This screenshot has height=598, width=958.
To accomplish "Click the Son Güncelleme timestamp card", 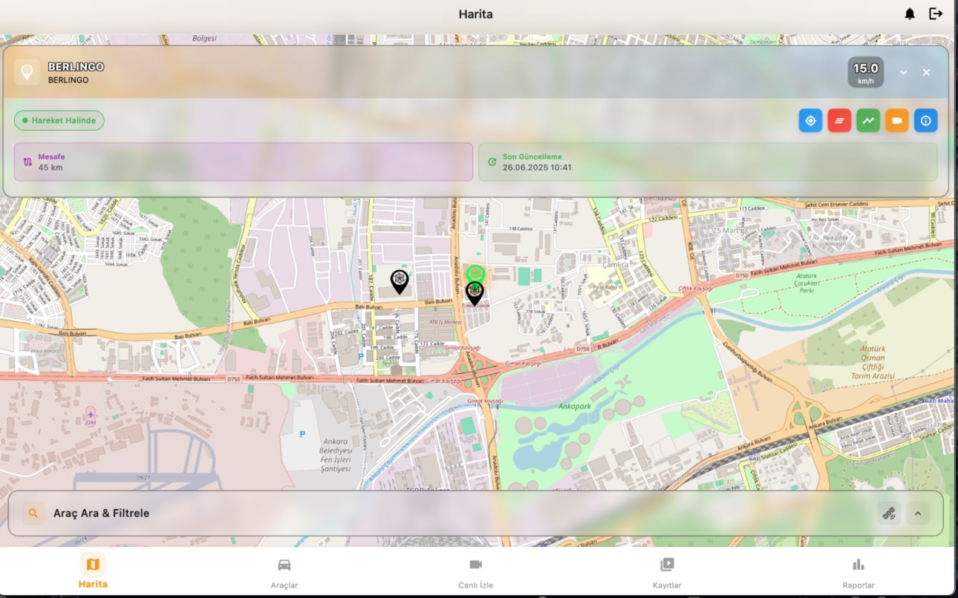I will pyautogui.click(x=708, y=162).
